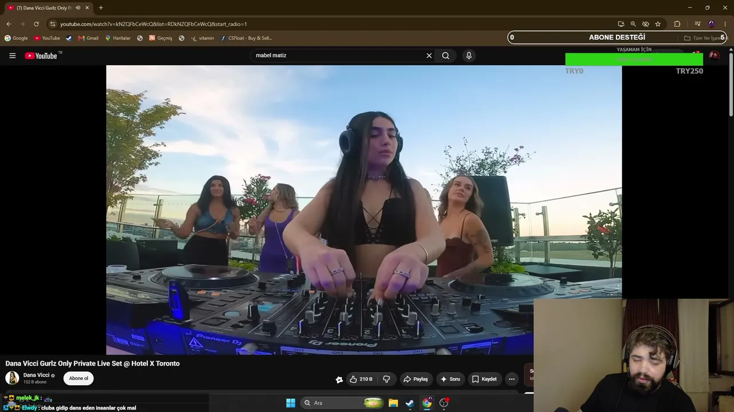Viewport: 734px width, 412px height.
Task: Click the crossed-eye icon in address bar
Action: (x=645, y=24)
